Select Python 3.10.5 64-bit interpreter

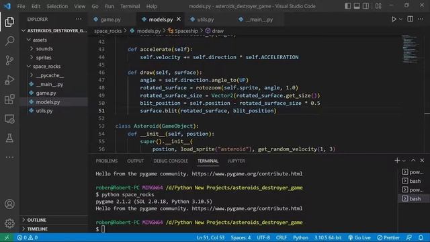point(328,237)
